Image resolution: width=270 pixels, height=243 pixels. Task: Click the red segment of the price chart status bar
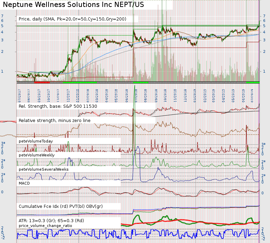point(42,83)
